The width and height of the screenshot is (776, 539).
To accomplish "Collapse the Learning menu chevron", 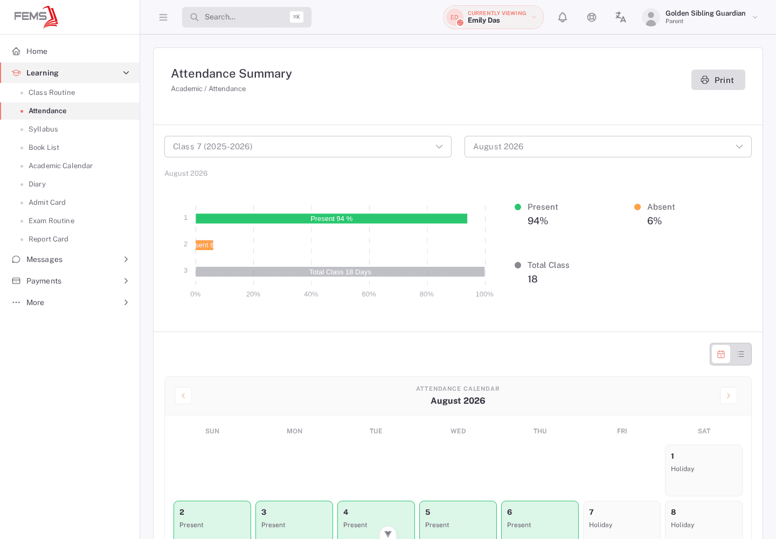I will point(126,73).
